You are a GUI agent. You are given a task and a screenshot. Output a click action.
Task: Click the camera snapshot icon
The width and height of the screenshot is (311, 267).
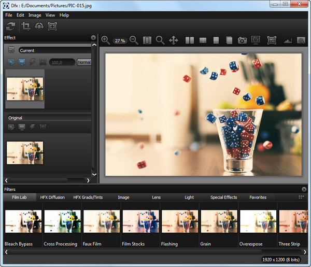click(x=242, y=40)
